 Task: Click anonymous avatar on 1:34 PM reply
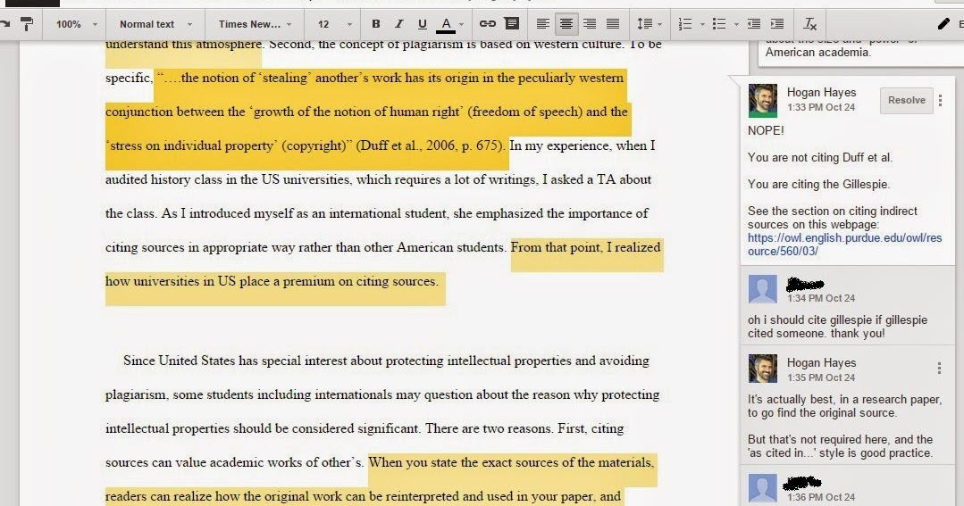762,288
